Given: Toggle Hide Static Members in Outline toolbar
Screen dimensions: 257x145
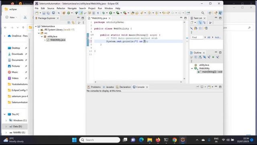Looking at the screenshot, I should click(209, 57).
